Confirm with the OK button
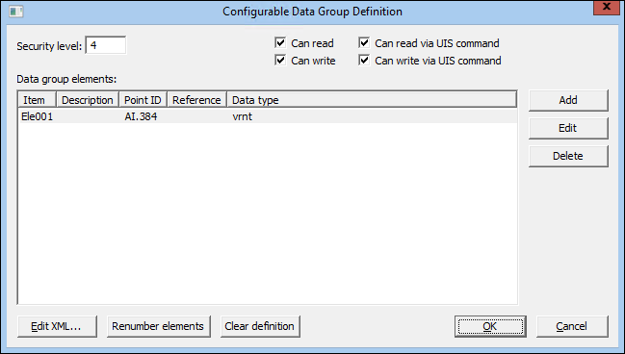 click(x=490, y=326)
